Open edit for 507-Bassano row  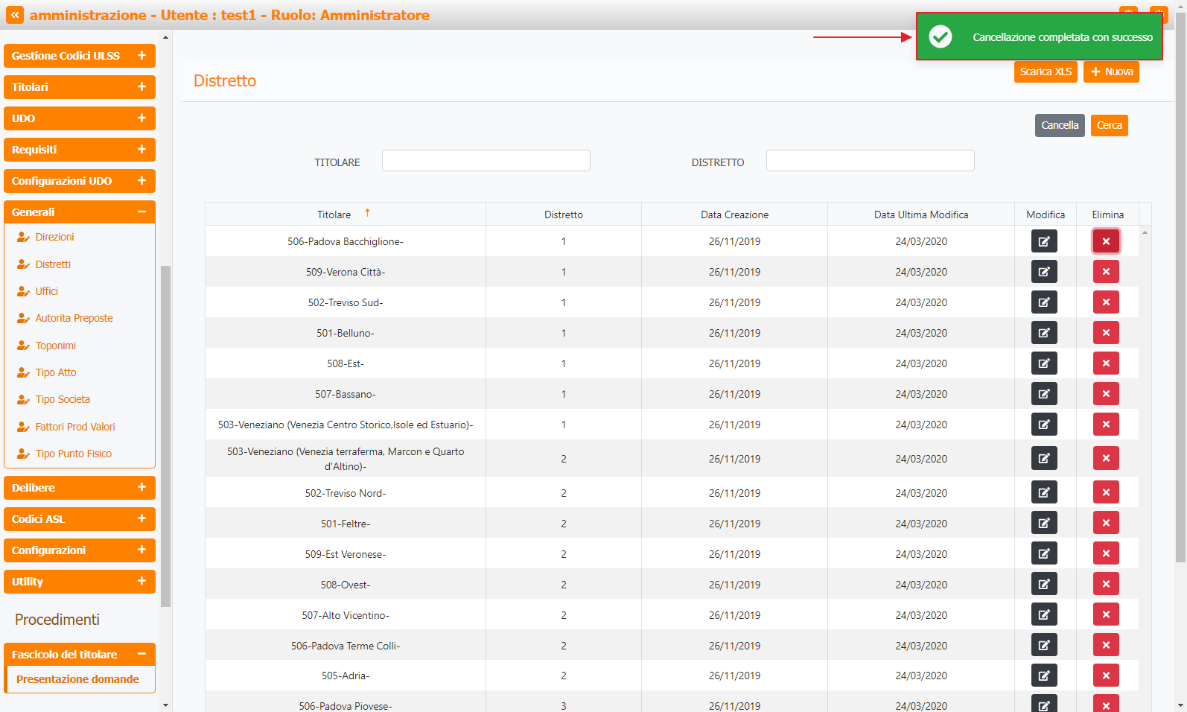pyautogui.click(x=1043, y=394)
